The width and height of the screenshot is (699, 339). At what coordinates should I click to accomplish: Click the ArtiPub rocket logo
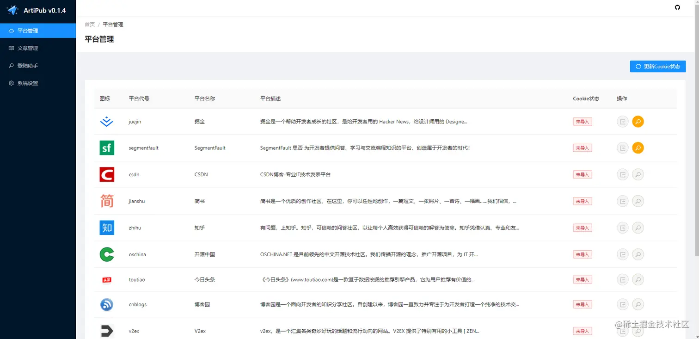[12, 10]
